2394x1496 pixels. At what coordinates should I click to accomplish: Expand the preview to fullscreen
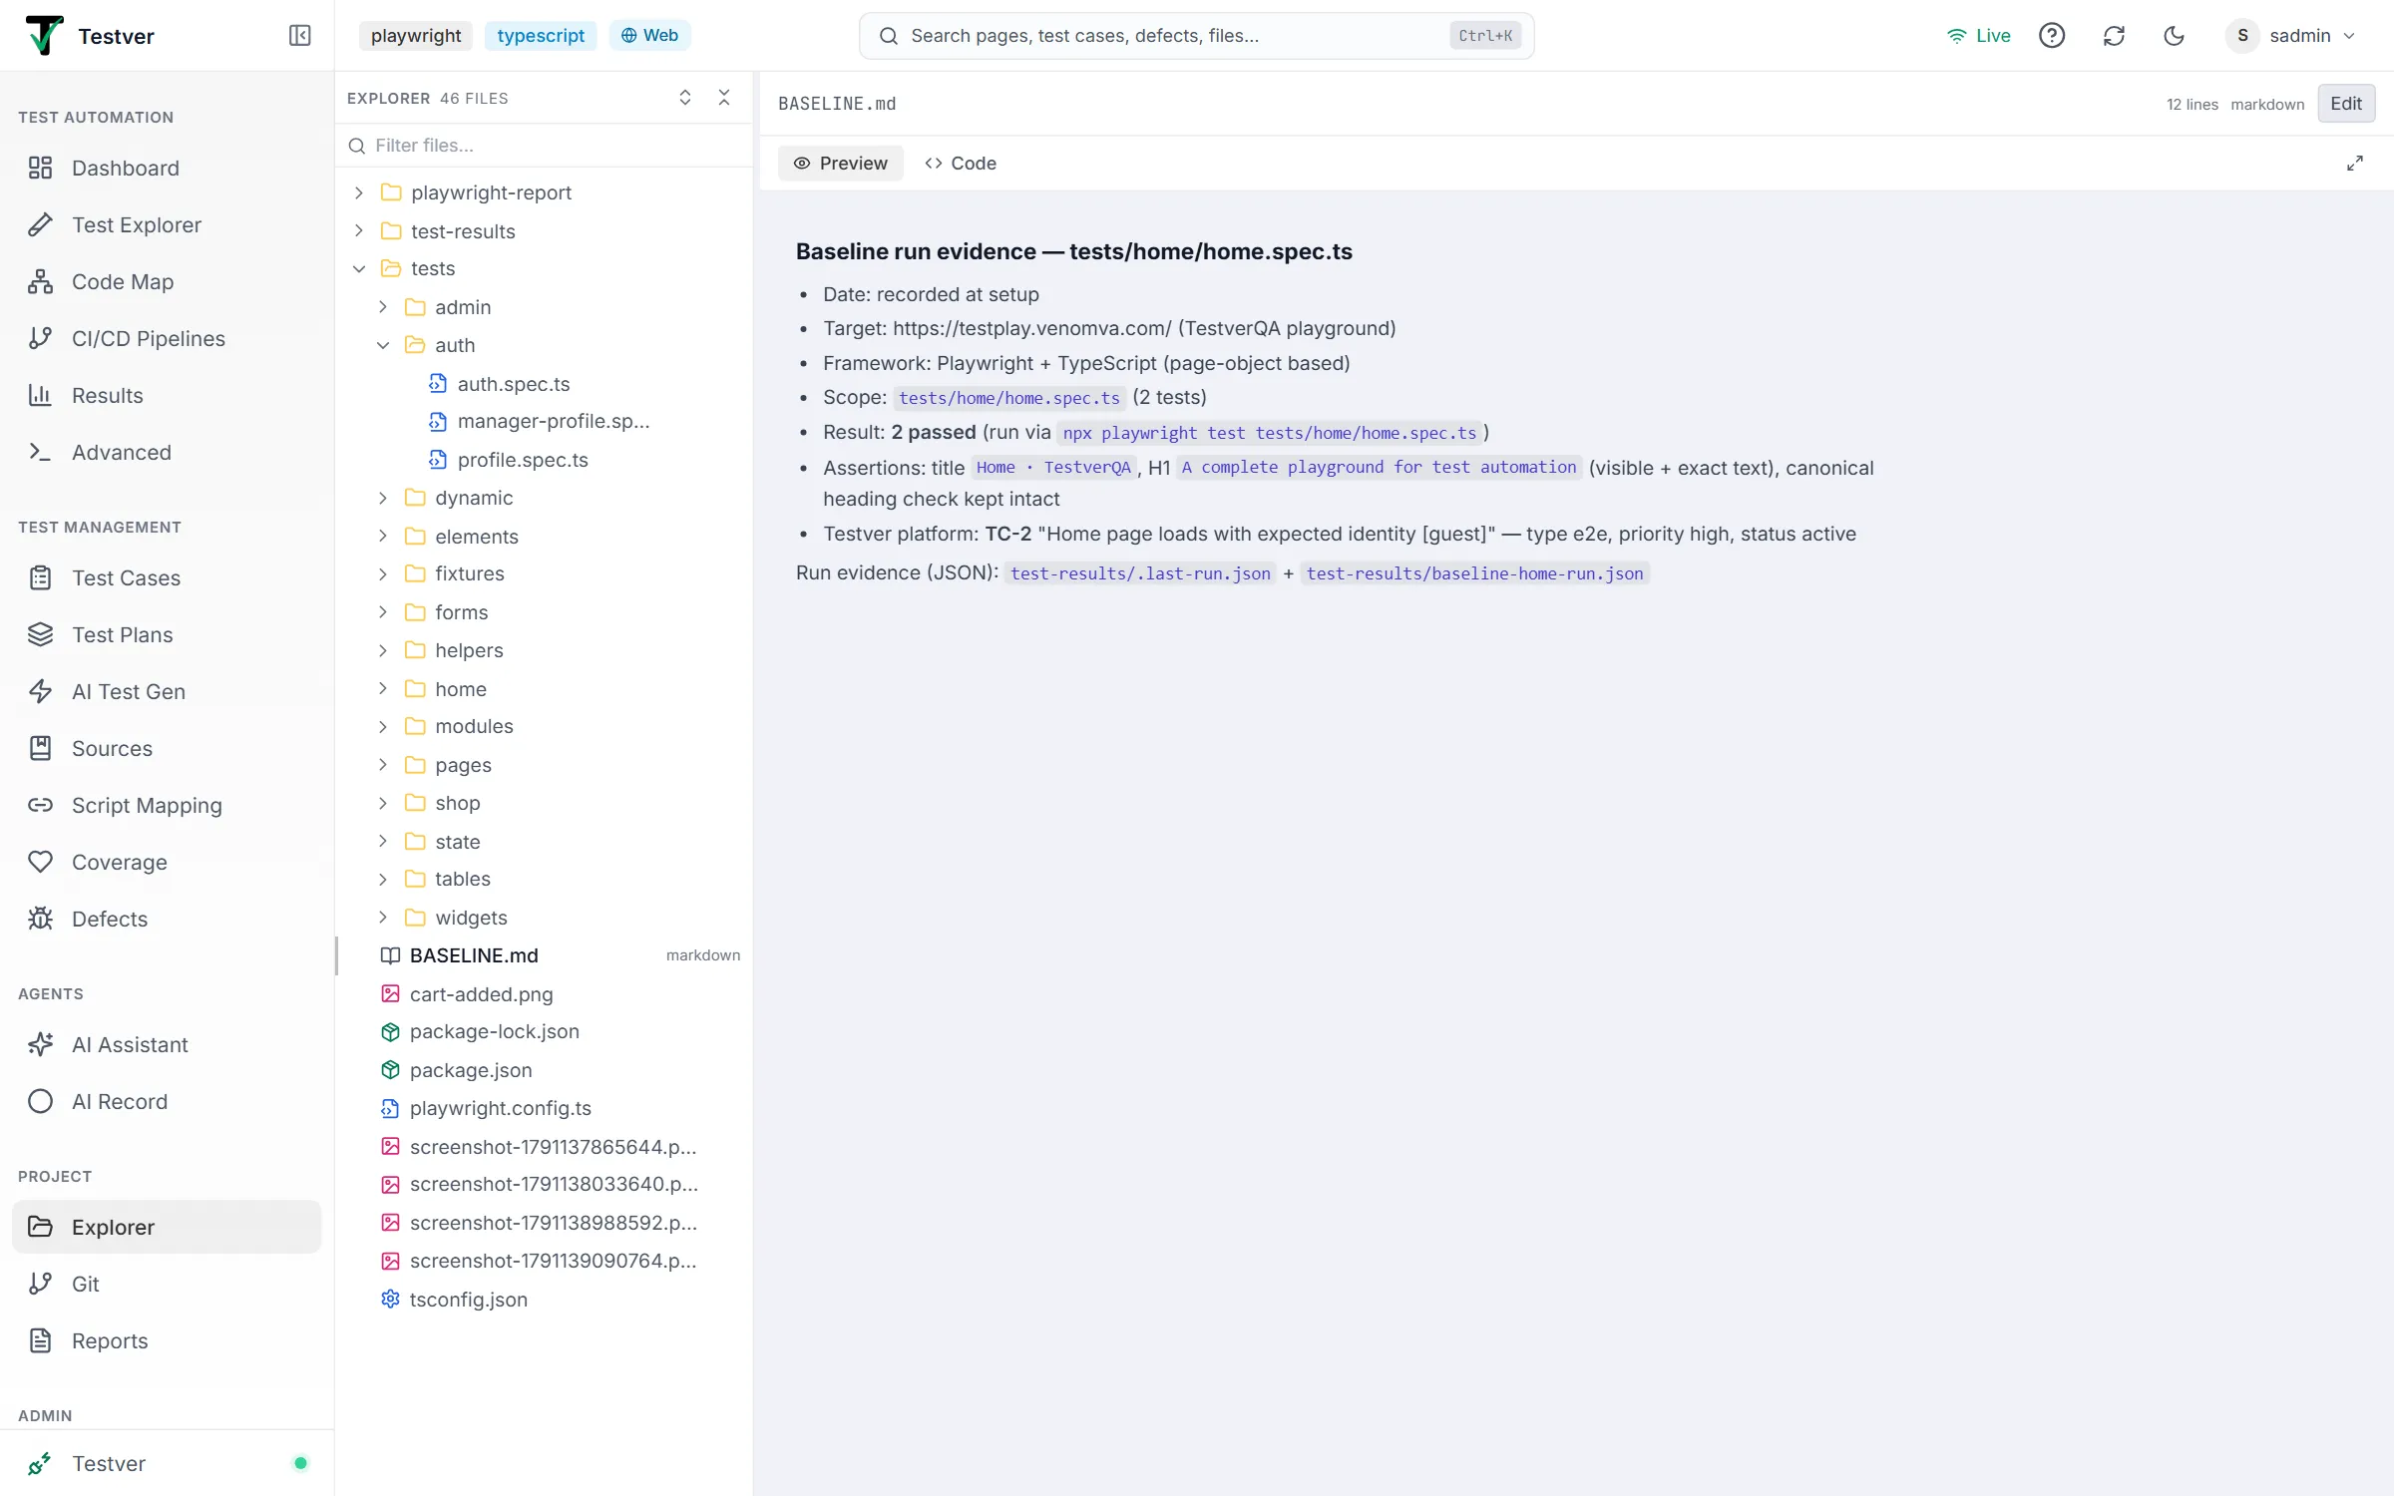[2355, 163]
